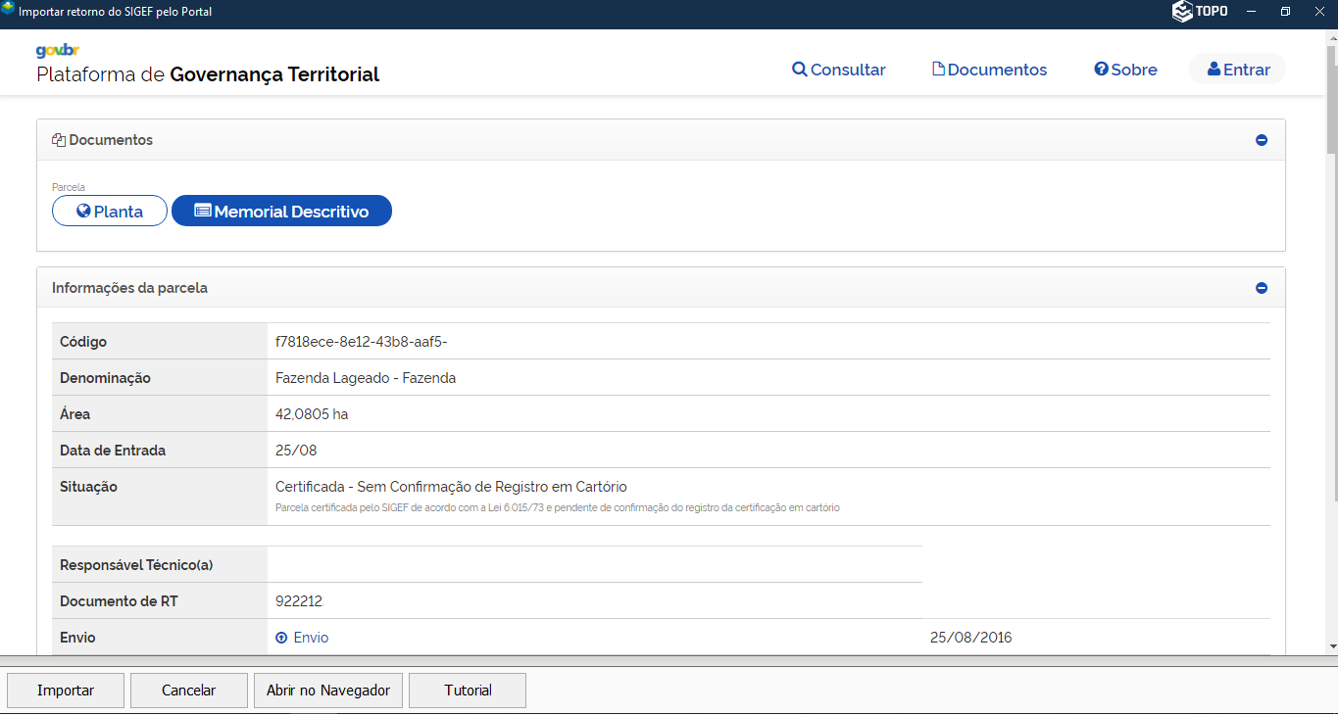Open the Envio link
This screenshot has width=1338, height=715.
[x=311, y=638]
